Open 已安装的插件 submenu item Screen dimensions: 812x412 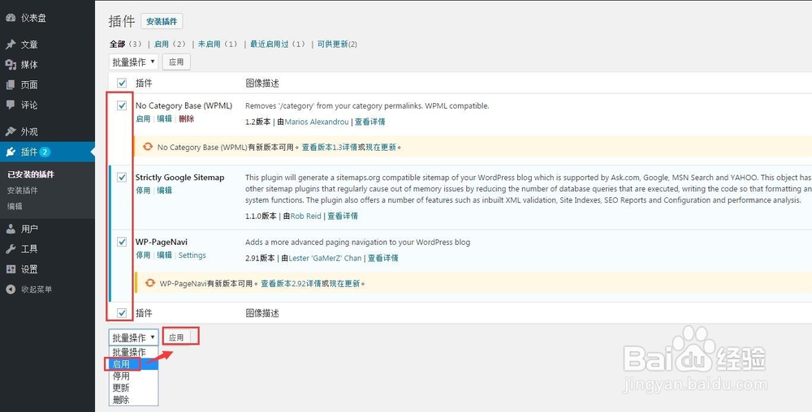tap(31, 174)
